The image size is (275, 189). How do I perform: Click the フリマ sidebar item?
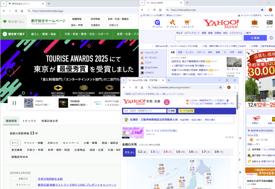click(148, 63)
